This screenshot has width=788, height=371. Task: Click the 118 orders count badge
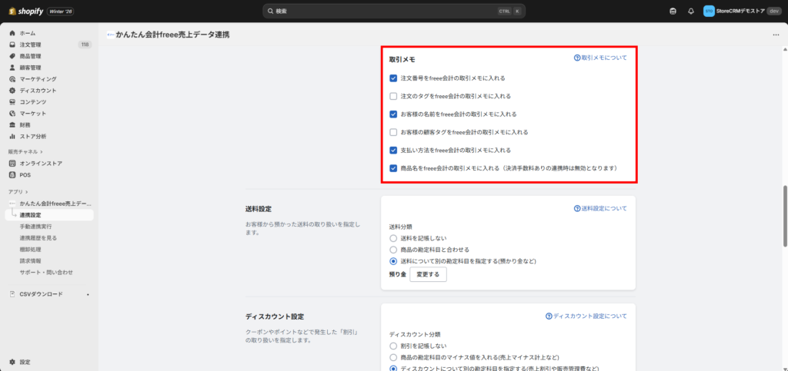pyautogui.click(x=85, y=45)
